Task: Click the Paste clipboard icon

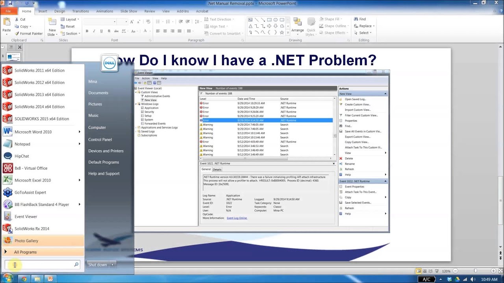Action: click(x=6, y=21)
